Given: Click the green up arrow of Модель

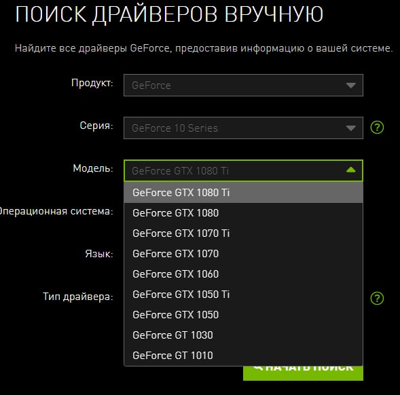Looking at the screenshot, I should pyautogui.click(x=351, y=170).
